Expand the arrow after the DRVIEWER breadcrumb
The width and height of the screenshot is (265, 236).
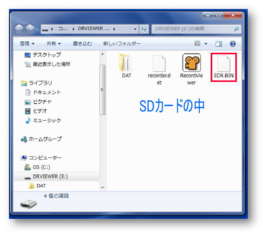(x=115, y=29)
